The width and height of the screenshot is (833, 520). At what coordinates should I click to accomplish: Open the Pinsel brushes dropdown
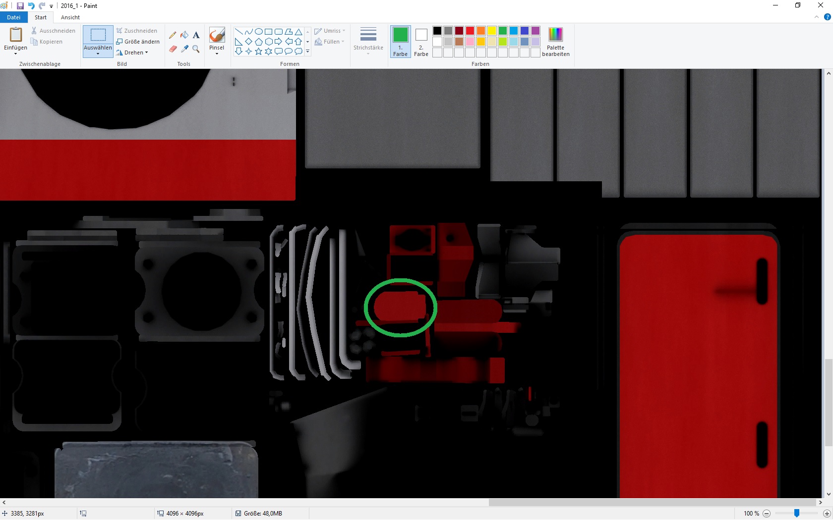217,53
